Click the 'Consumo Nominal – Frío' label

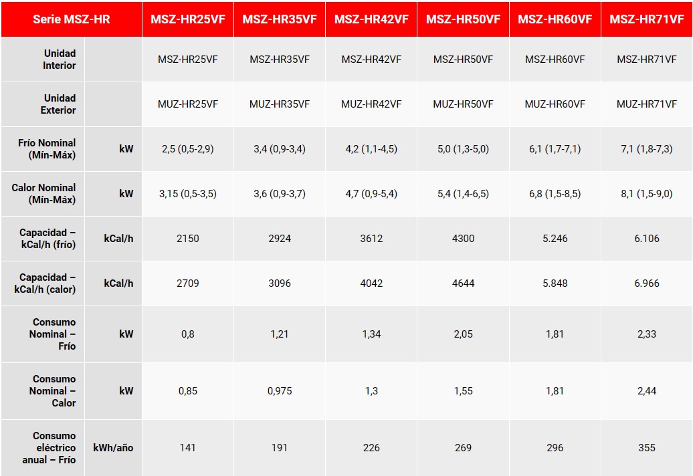pyautogui.click(x=53, y=334)
